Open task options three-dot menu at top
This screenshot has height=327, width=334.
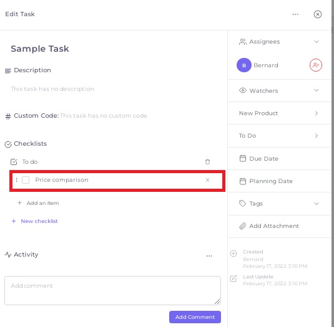295,14
